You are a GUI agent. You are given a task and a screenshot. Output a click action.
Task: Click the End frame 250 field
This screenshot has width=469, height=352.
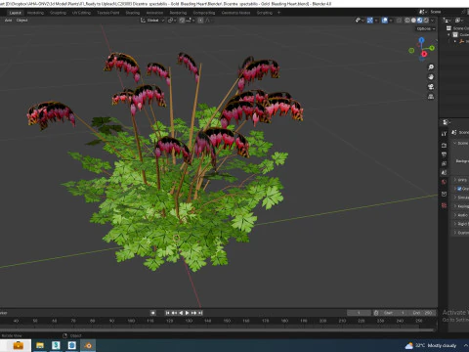click(x=422, y=313)
